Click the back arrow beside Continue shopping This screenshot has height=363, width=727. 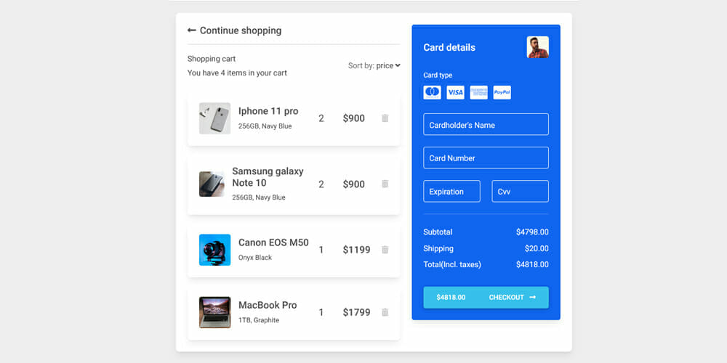[192, 30]
